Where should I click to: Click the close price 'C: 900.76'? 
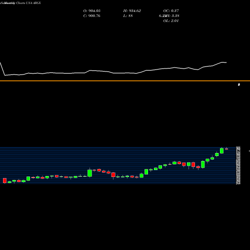point(92,16)
